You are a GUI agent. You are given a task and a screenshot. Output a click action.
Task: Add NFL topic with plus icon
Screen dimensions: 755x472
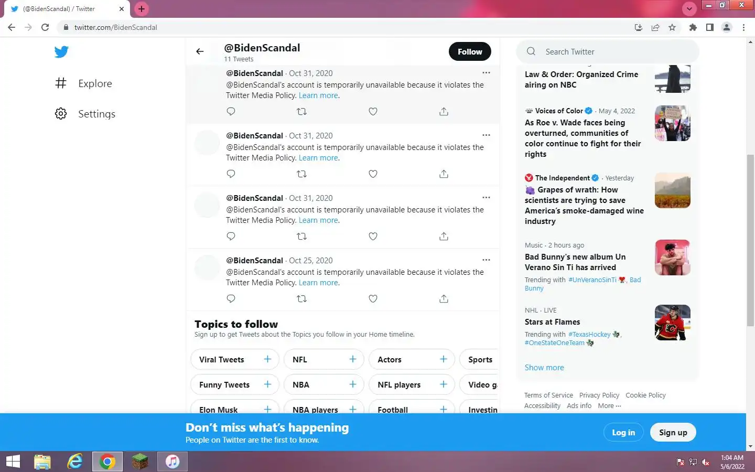353,359
